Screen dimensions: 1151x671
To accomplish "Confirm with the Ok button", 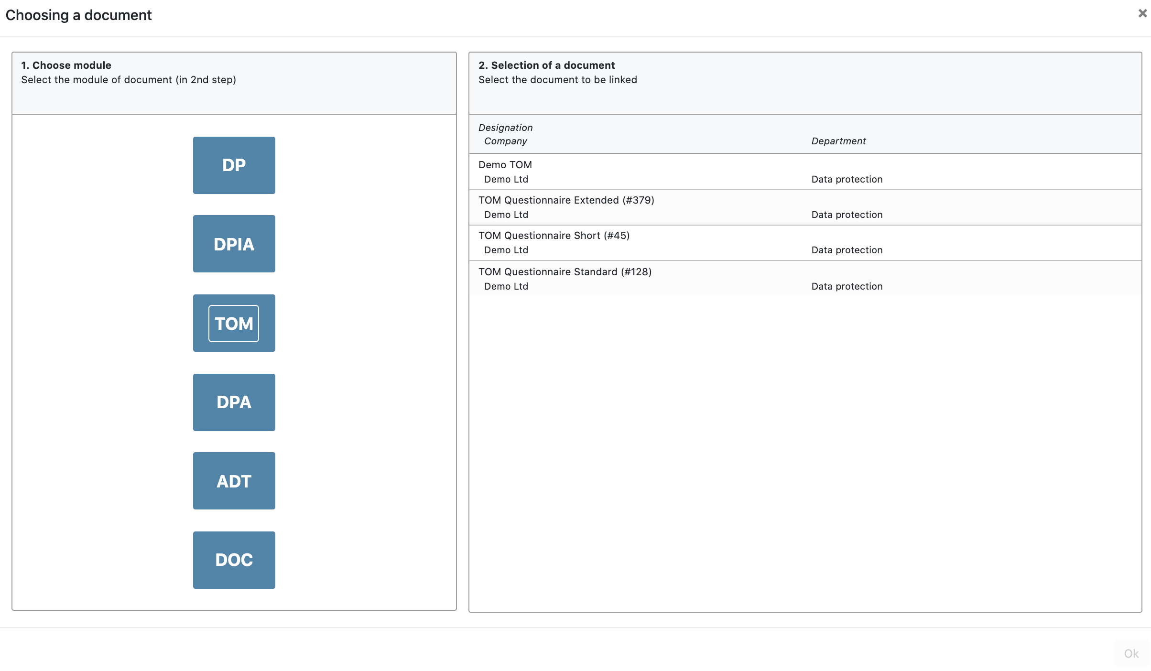I will tap(1131, 653).
